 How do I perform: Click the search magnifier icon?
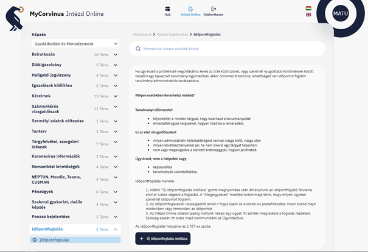(138, 49)
